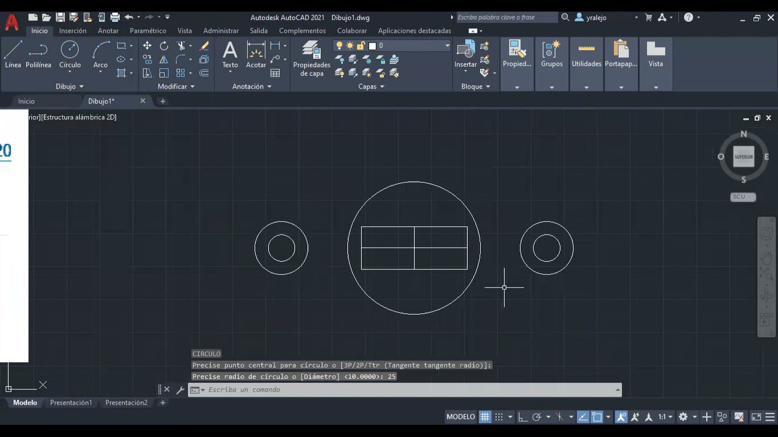Open the layer list dropdown

pos(447,46)
